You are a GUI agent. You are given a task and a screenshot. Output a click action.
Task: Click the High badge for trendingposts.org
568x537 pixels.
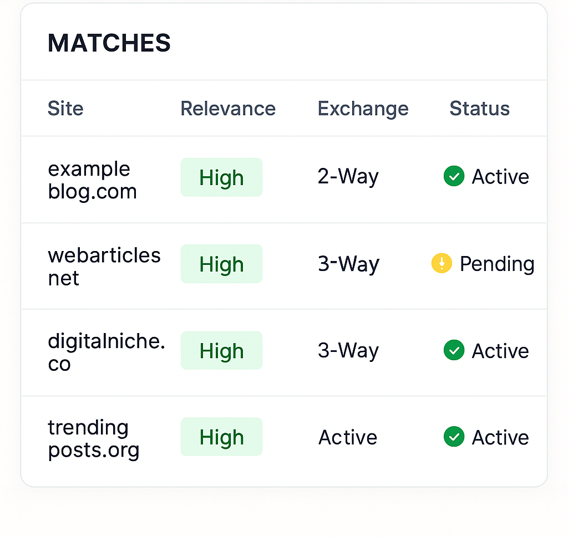221,437
